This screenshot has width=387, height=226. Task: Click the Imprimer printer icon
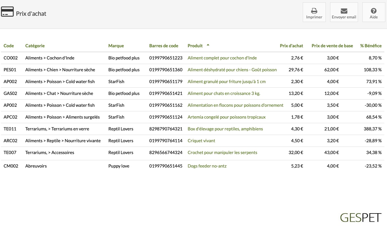pyautogui.click(x=314, y=11)
